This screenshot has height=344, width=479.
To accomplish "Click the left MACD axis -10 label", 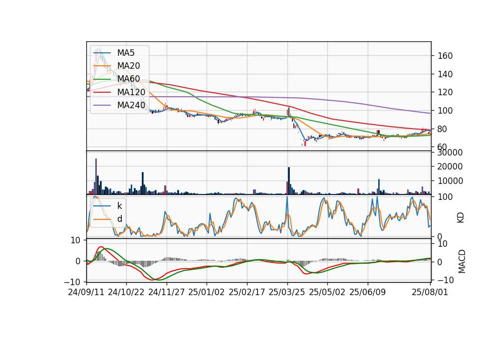I will [72, 282].
